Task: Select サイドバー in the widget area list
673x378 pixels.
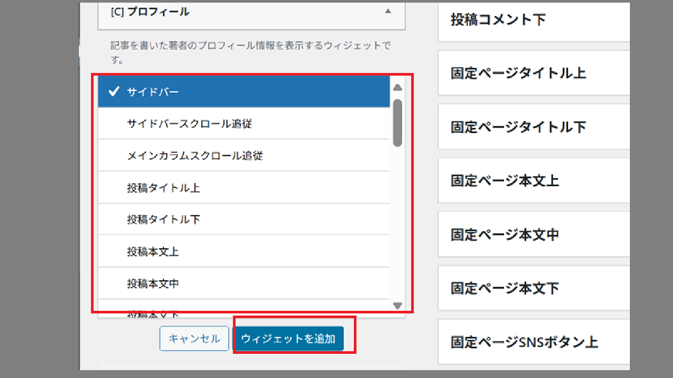Action: click(244, 92)
